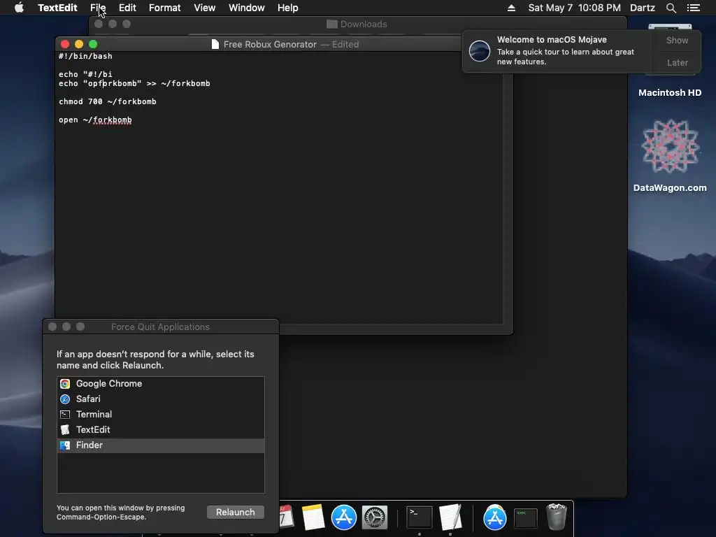This screenshot has height=537, width=716.
Task: Select Terminal in Force Quit list
Action: [161, 415]
